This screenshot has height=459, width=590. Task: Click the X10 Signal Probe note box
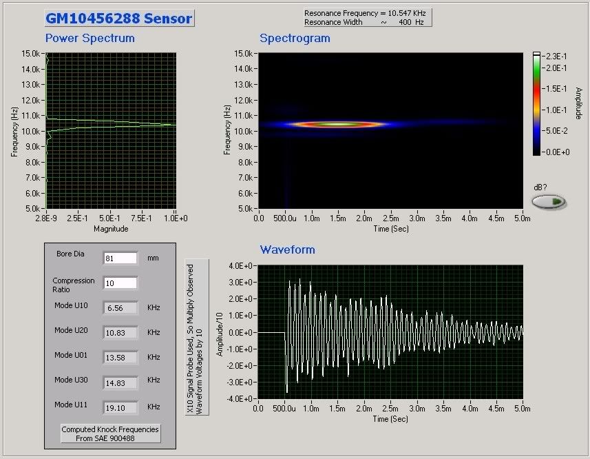coord(197,338)
